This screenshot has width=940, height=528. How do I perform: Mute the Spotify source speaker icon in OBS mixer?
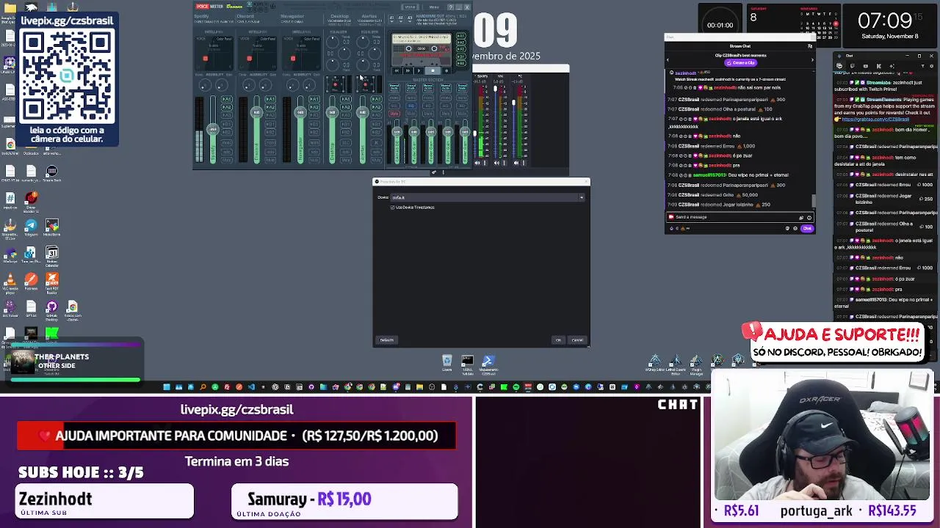pos(477,163)
